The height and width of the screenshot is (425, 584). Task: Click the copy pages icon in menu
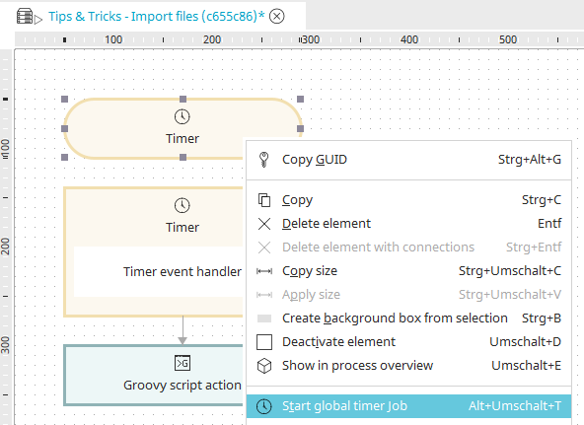coord(264,200)
